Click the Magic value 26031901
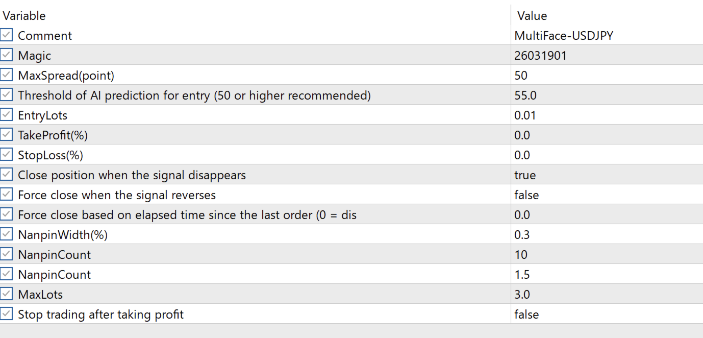 tap(540, 56)
